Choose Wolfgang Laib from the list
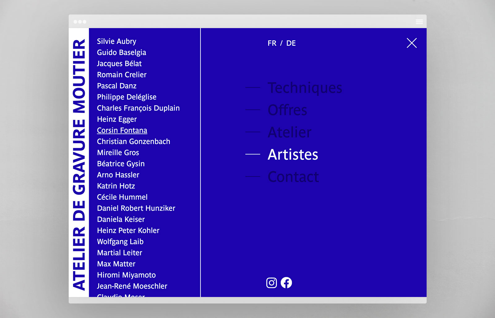This screenshot has height=318, width=495. [x=120, y=241]
